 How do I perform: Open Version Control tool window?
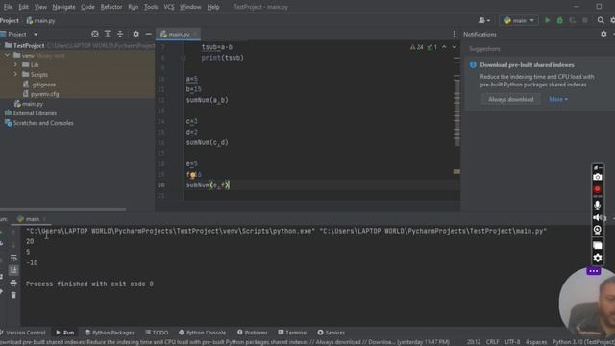24,333
